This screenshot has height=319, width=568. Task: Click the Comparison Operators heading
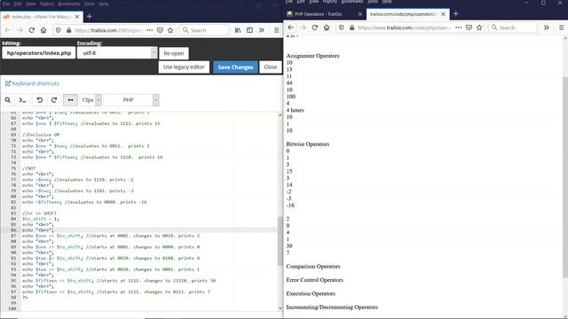pyautogui.click(x=313, y=267)
